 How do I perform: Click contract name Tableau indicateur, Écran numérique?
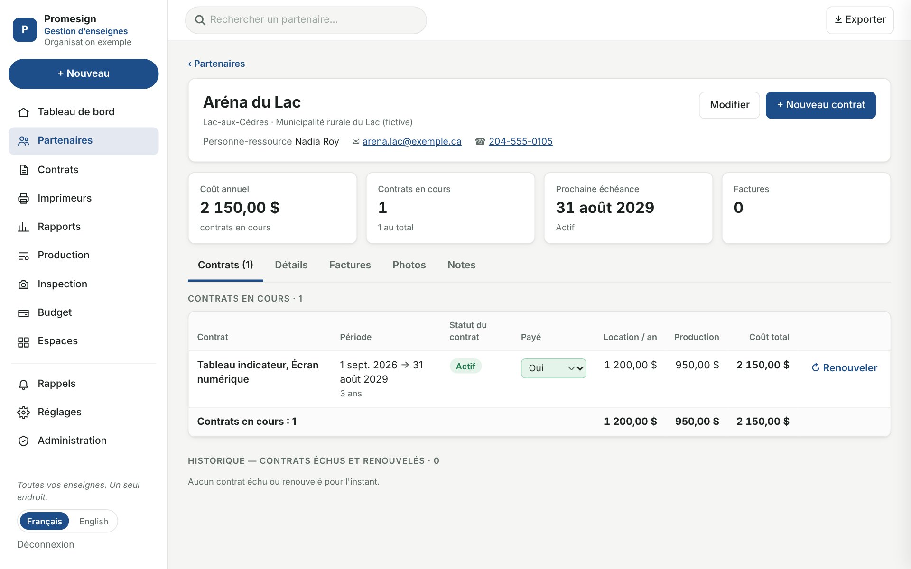click(258, 372)
